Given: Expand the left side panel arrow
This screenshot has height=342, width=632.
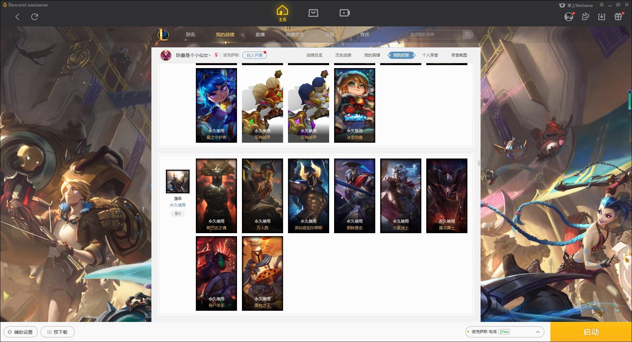Looking at the screenshot, I should 2,183.
